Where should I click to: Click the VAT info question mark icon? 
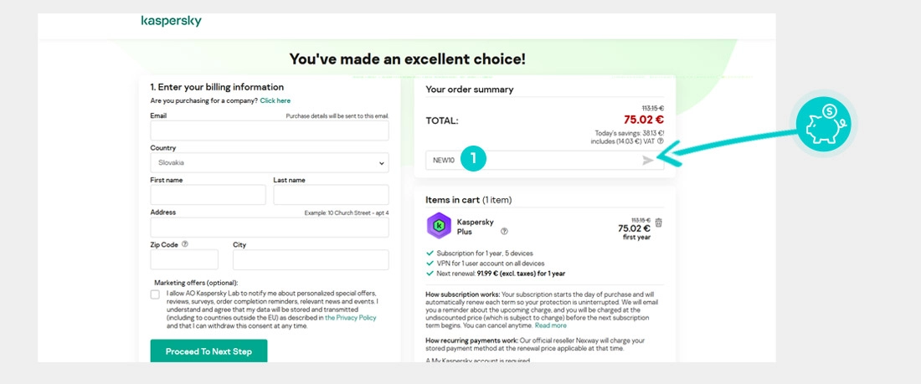661,141
